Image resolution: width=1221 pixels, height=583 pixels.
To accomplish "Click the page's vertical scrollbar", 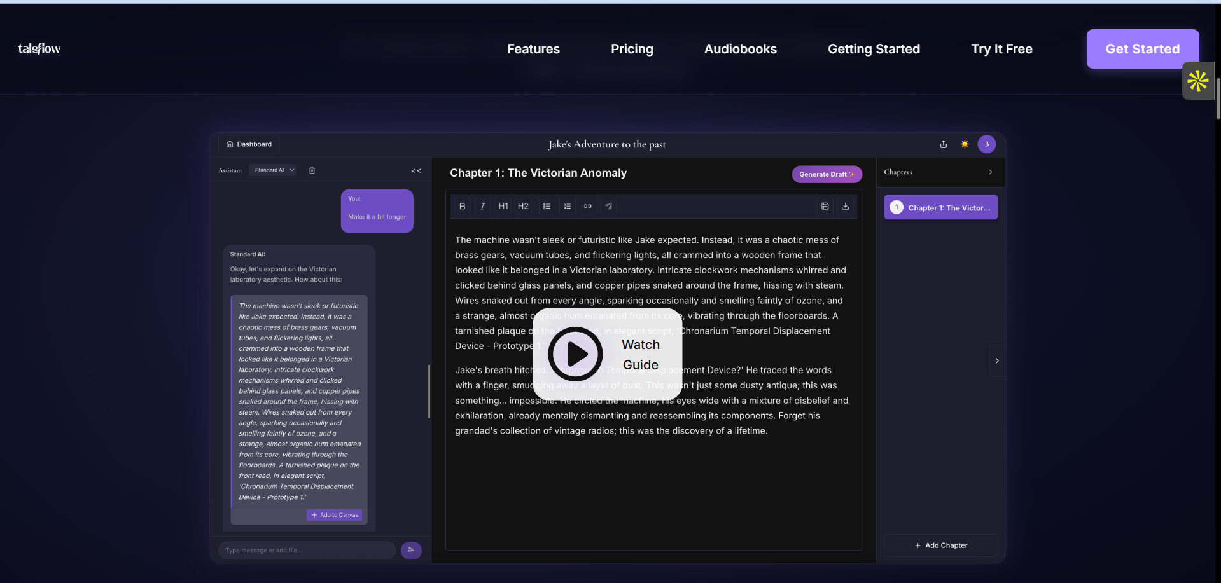I will click(1218, 99).
